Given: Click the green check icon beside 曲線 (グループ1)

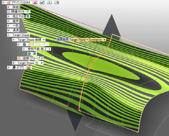Looking at the screenshot, I should [24, 44].
